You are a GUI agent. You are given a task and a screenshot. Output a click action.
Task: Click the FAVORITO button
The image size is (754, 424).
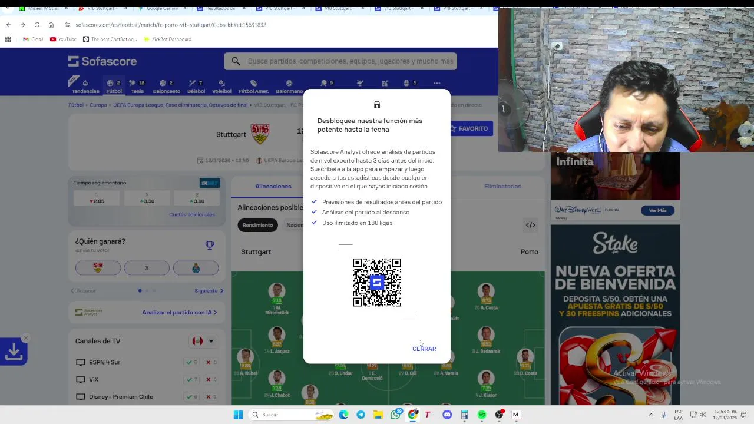469,128
